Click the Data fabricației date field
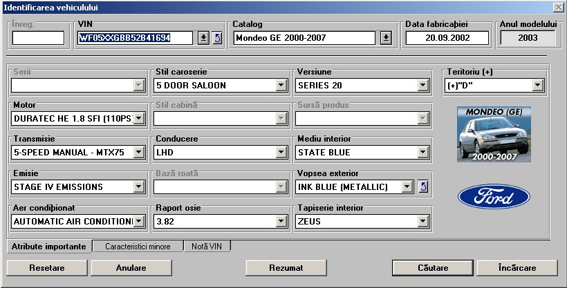The height and width of the screenshot is (288, 567). (x=446, y=38)
